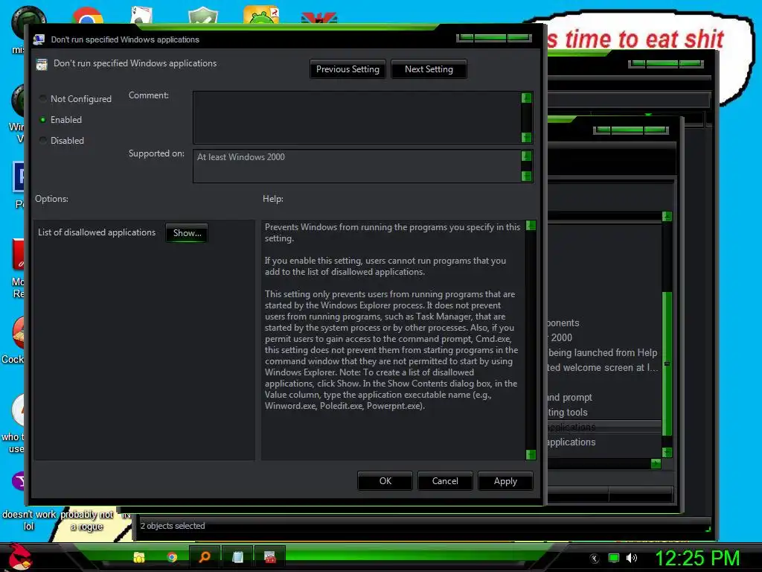This screenshot has height=572, width=762.
Task: Open the Show... disallowed applications list
Action: pos(187,233)
